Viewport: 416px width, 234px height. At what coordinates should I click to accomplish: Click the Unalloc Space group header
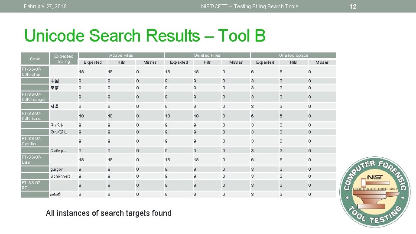293,55
